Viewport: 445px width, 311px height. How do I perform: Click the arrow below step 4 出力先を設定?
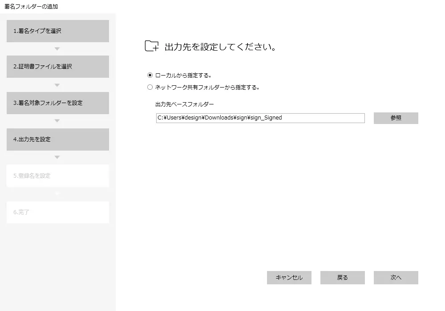57,157
